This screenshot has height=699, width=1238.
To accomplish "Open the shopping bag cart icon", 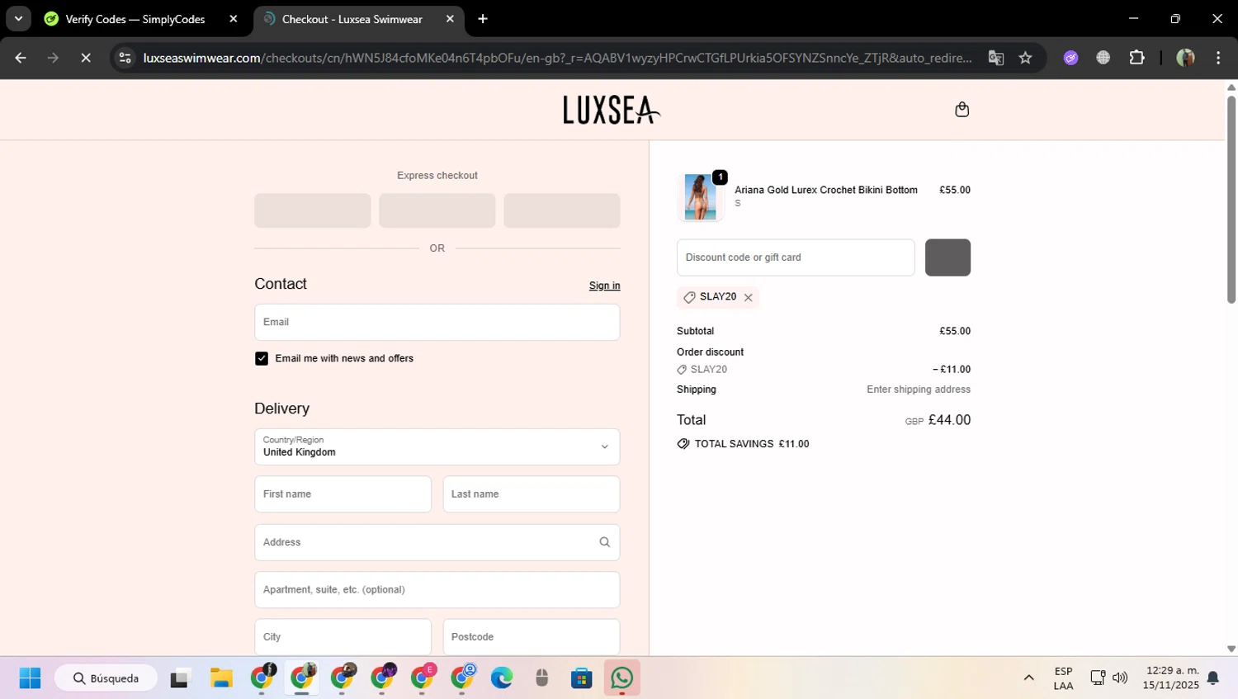I will [962, 110].
